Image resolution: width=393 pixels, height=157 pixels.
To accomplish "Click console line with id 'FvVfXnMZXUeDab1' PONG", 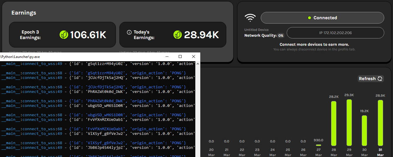I will click(x=93, y=129).
